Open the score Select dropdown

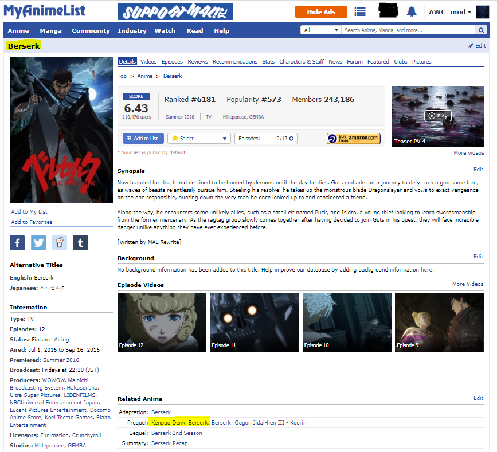[x=199, y=139]
